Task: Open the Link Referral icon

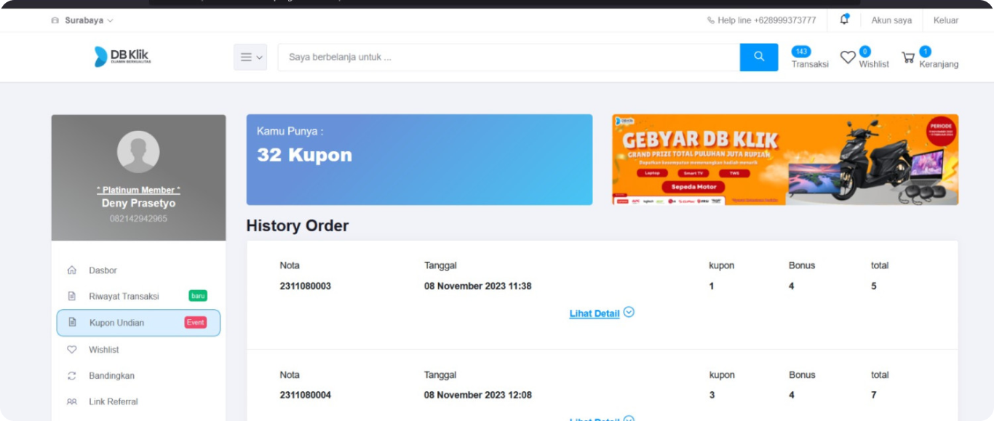Action: [71, 401]
